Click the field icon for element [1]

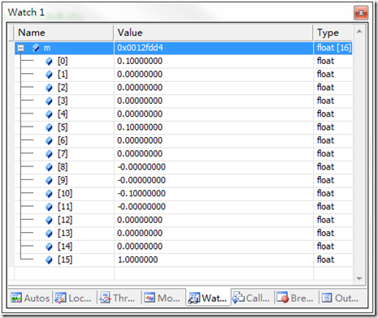tap(49, 75)
